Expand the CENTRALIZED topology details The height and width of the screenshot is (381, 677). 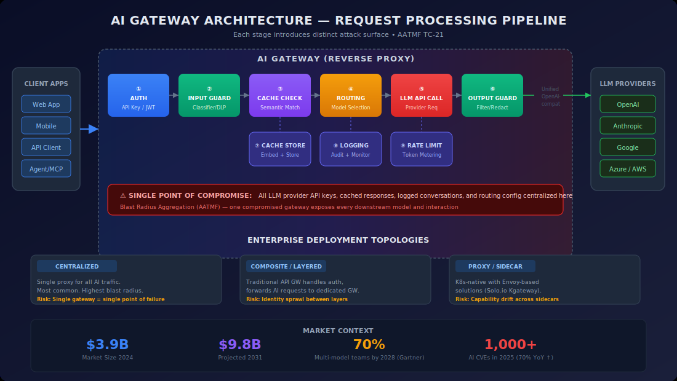pyautogui.click(x=76, y=266)
